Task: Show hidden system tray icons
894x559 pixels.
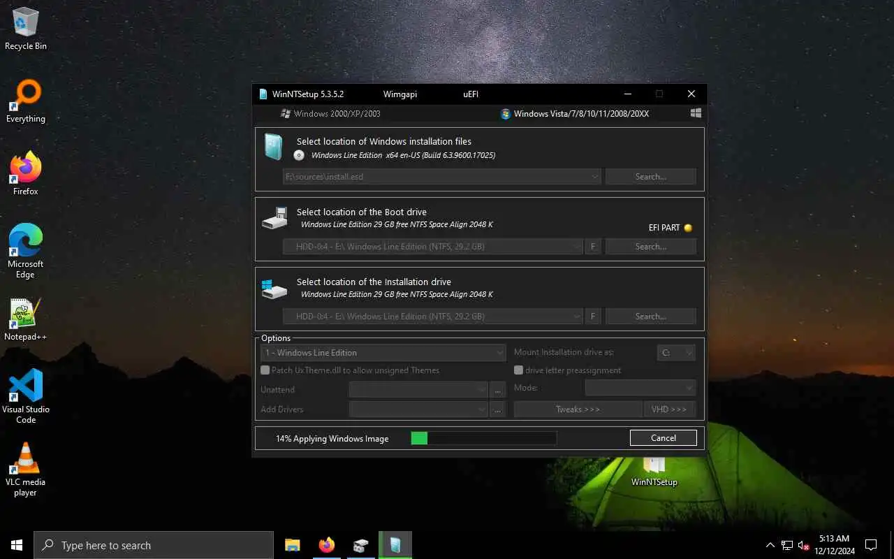Action: (x=770, y=545)
